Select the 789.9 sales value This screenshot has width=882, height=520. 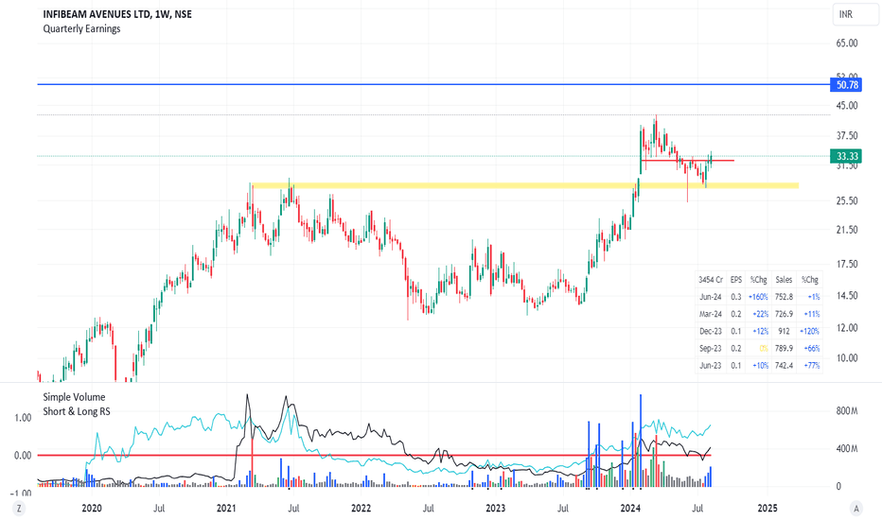click(x=784, y=349)
